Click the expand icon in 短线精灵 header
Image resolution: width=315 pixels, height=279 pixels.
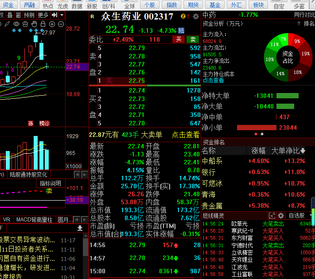tap(272, 216)
